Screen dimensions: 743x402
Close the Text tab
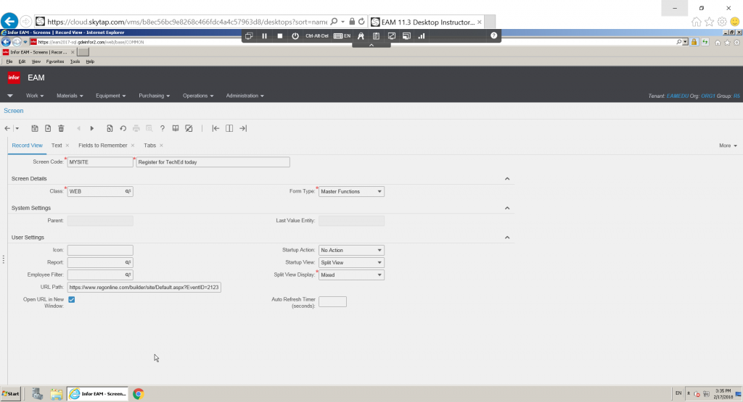[67, 146]
